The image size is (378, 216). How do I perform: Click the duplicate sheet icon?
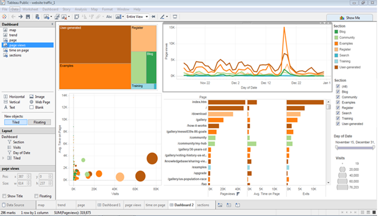[x=57, y=16]
